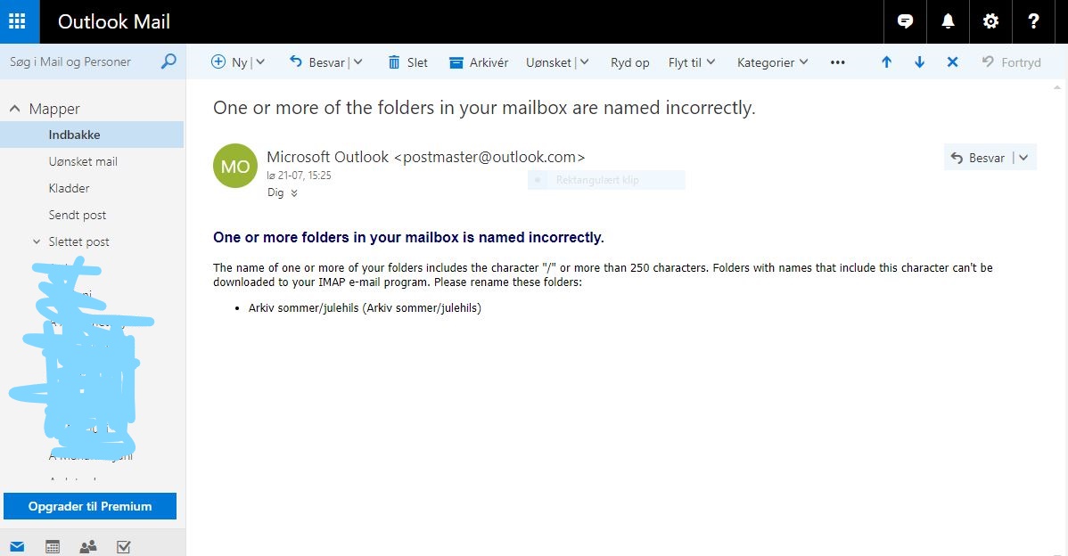The height and width of the screenshot is (556, 1068).
Task: Go to next message with down arrow
Action: (919, 62)
